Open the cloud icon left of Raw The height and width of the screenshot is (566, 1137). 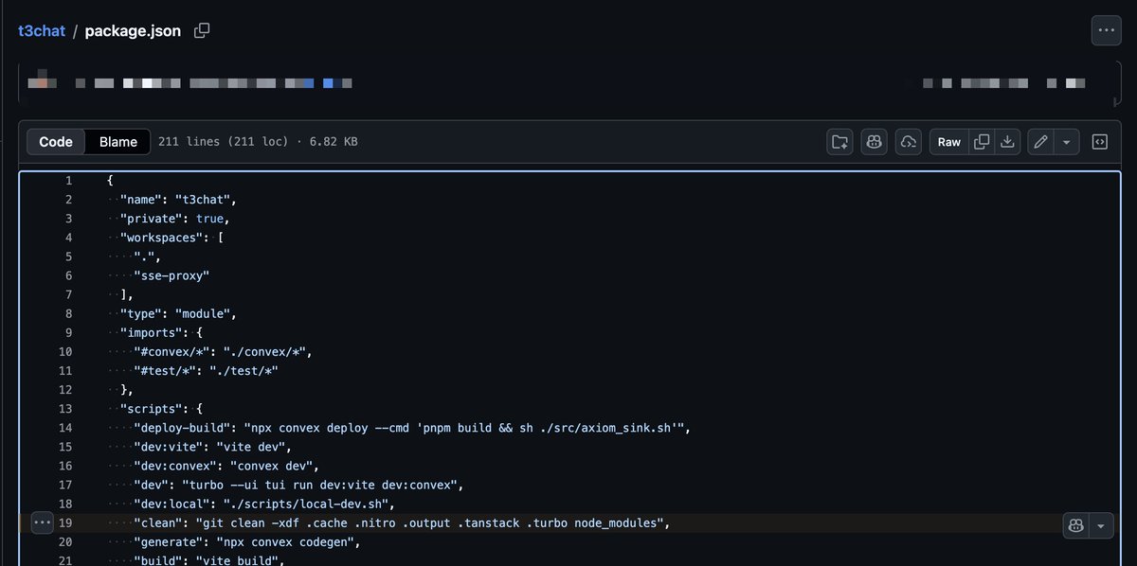click(908, 142)
